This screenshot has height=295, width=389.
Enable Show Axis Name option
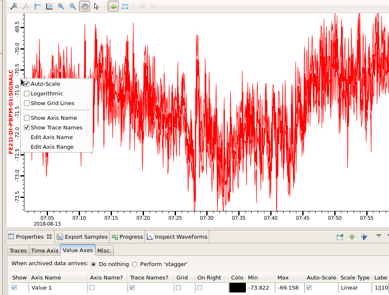pos(56,118)
